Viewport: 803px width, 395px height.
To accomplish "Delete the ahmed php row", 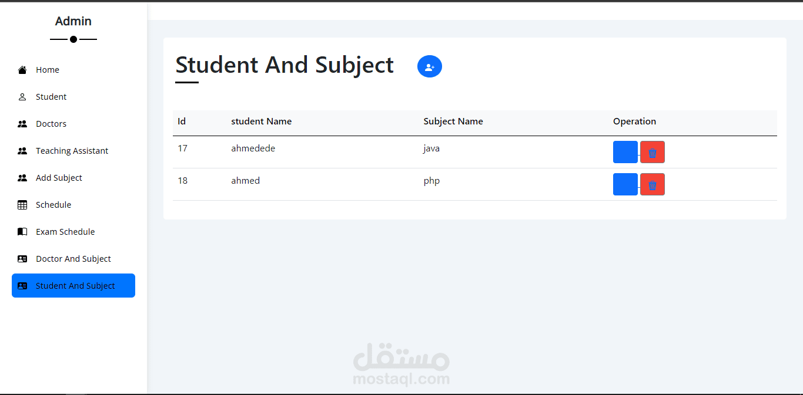I will (x=652, y=184).
